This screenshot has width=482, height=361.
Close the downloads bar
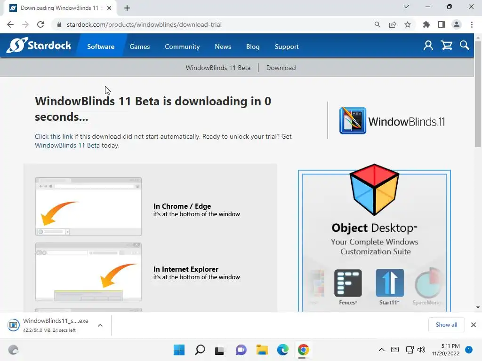pyautogui.click(x=474, y=325)
